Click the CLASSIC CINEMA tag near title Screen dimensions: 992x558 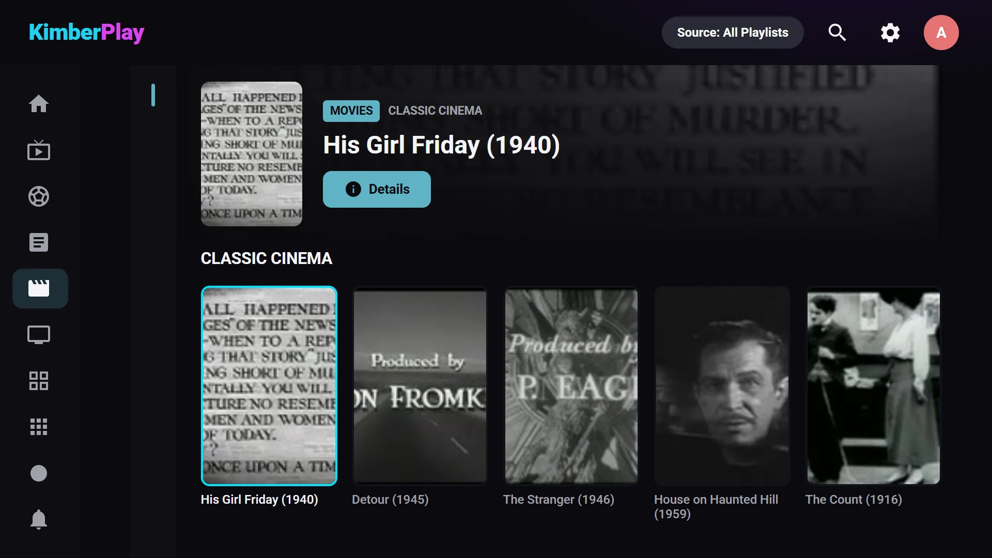tap(435, 111)
